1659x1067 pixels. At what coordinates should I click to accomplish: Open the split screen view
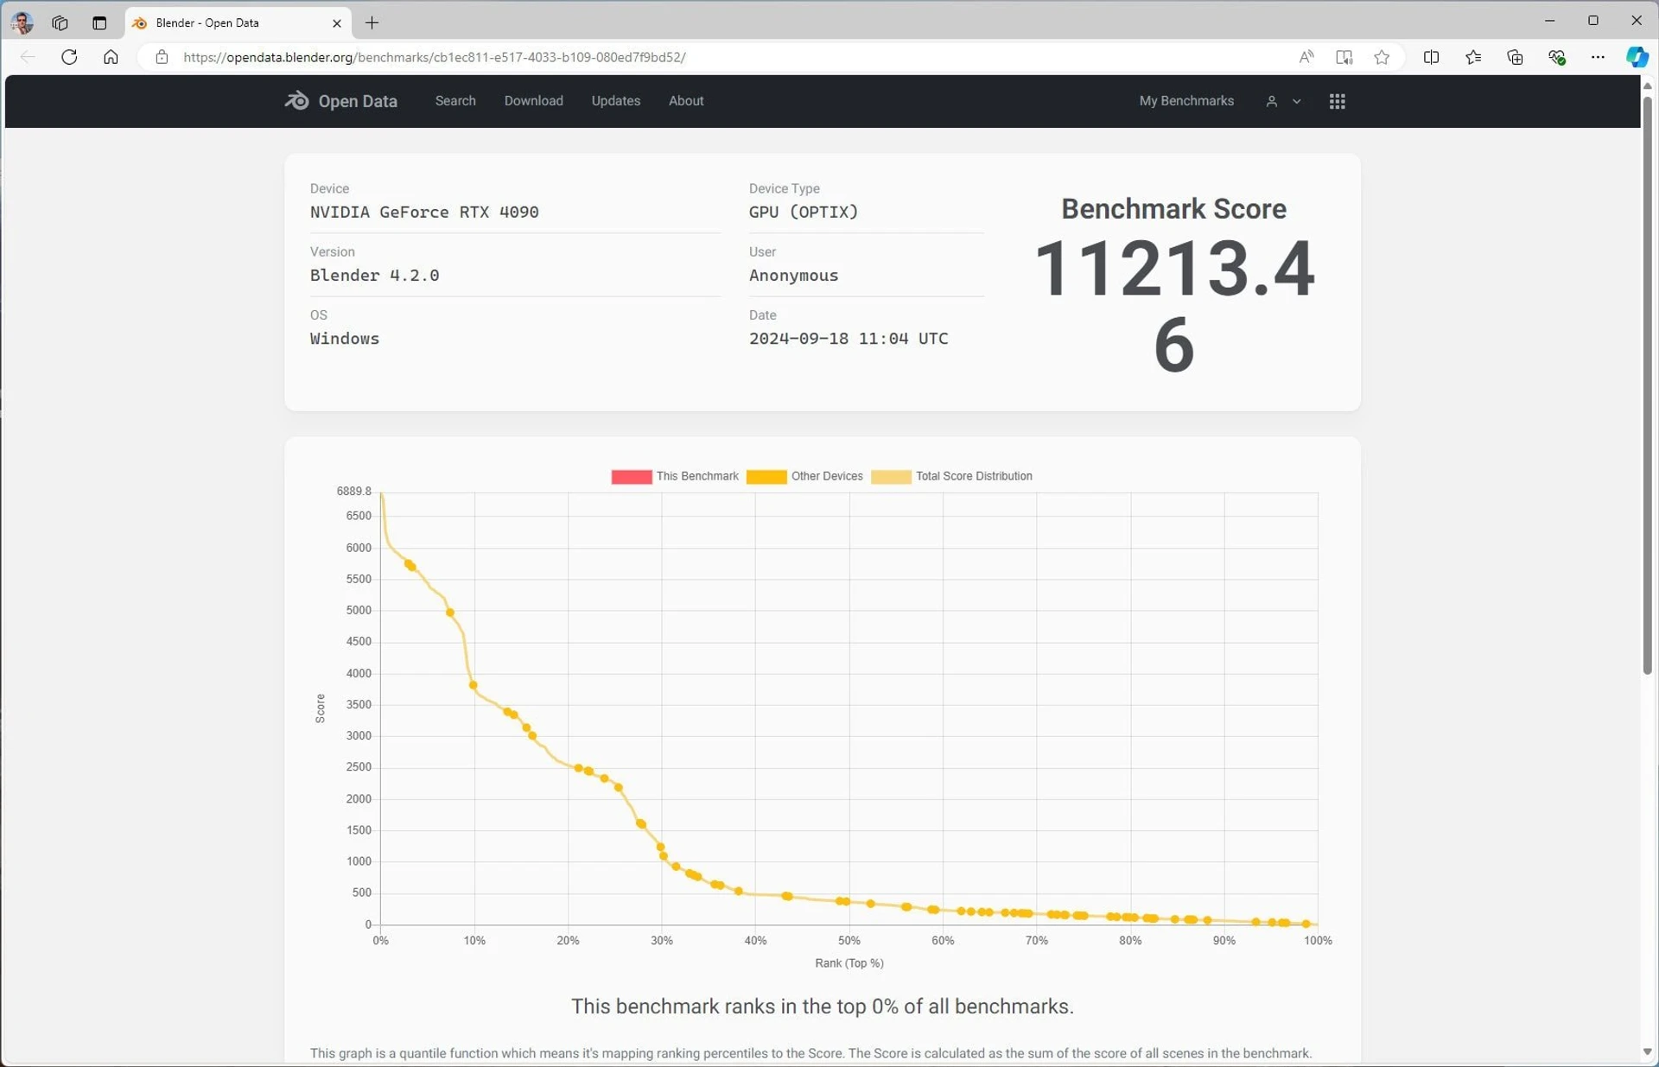click(1431, 57)
